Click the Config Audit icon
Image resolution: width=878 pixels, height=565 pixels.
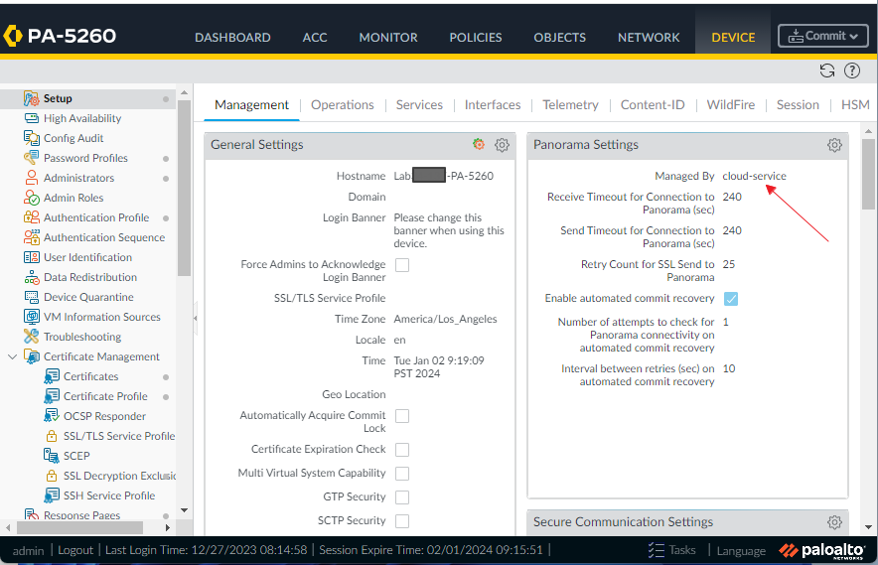tap(32, 138)
